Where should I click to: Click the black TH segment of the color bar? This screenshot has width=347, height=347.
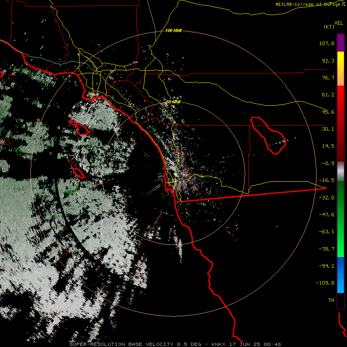[340, 300]
